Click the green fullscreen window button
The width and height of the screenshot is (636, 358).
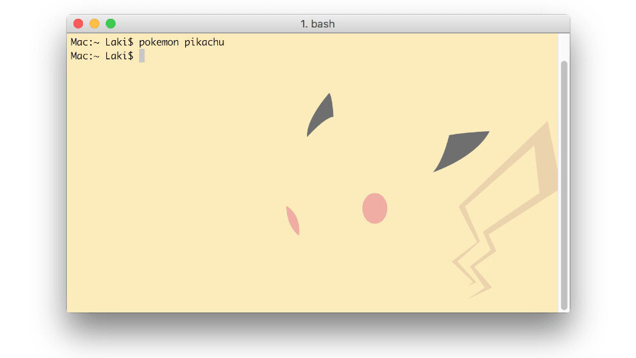coord(110,24)
